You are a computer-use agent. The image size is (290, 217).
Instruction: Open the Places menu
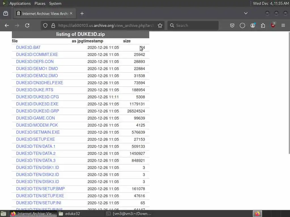pos(40,3)
